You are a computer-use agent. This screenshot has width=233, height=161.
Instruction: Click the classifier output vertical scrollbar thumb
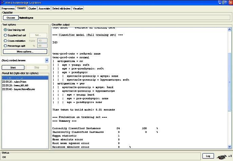[229, 82]
